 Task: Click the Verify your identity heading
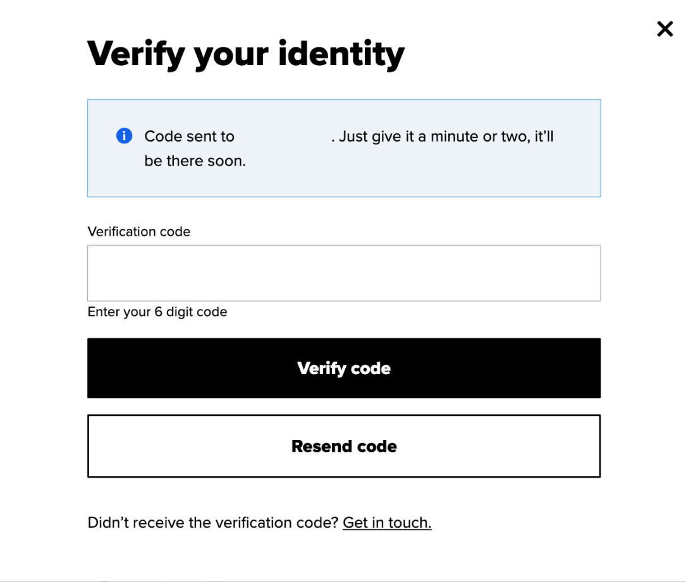pyautogui.click(x=246, y=54)
